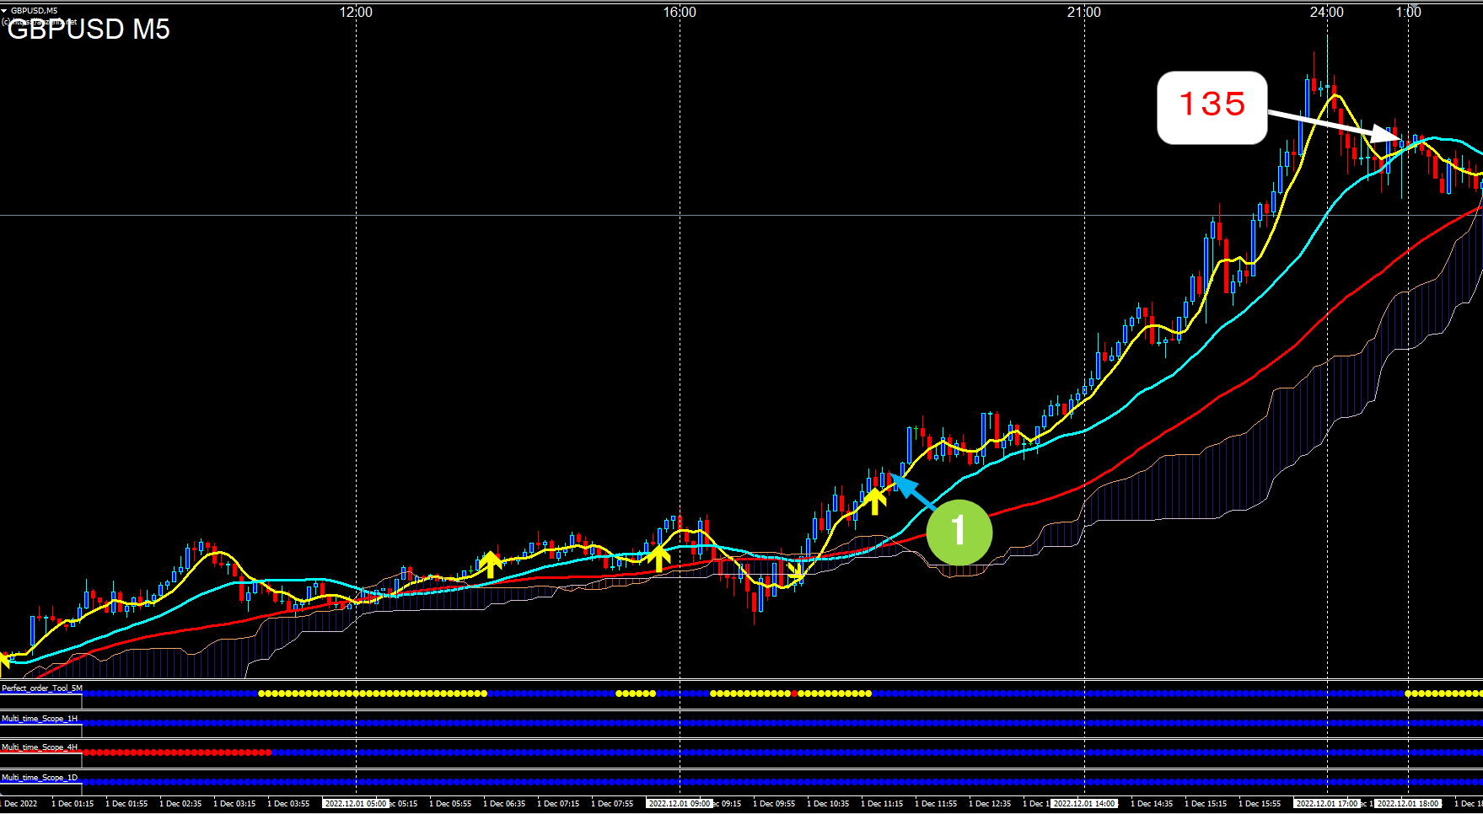The height and width of the screenshot is (814, 1483).
Task: Select the Perfect_order_Tool_5M indicator label
Action: (42, 688)
